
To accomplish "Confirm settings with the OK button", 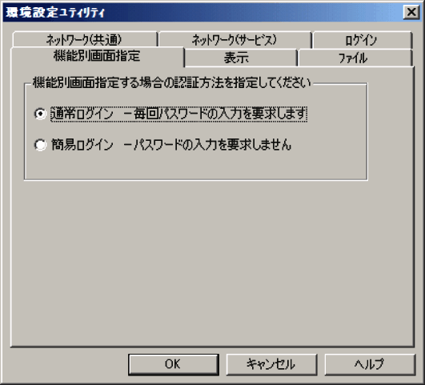I will [x=174, y=364].
